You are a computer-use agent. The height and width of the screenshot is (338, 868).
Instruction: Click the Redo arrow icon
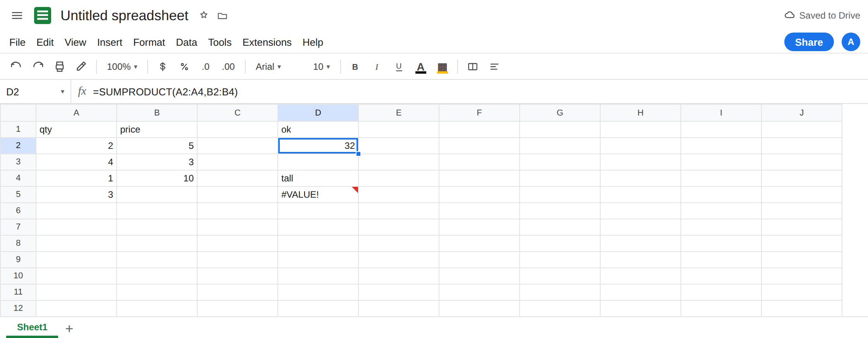click(38, 66)
